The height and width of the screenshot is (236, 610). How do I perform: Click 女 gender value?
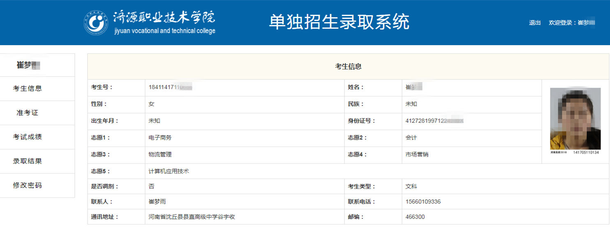pos(151,104)
